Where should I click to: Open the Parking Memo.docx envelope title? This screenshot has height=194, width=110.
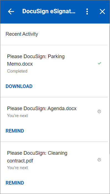click(x=36, y=60)
